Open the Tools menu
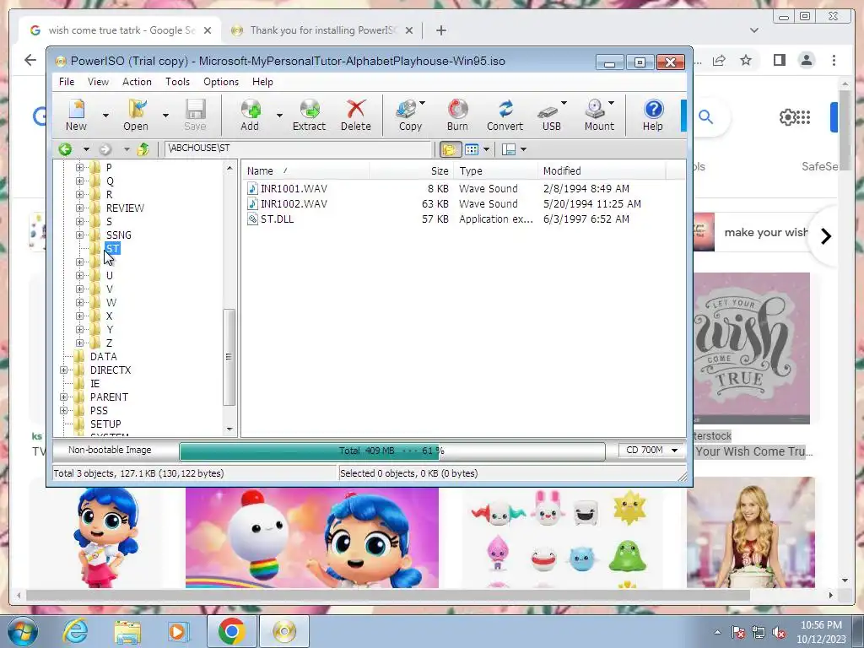864x648 pixels. [x=177, y=82]
